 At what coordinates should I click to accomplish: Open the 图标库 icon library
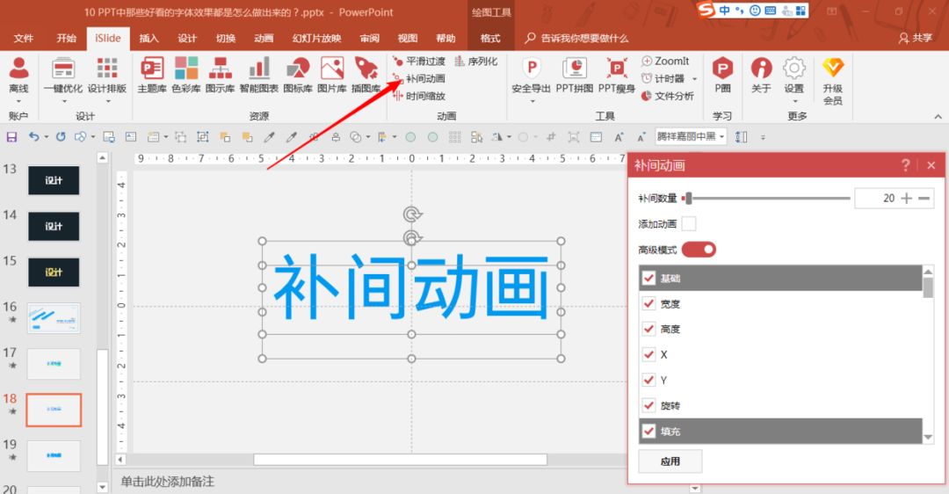[298, 75]
